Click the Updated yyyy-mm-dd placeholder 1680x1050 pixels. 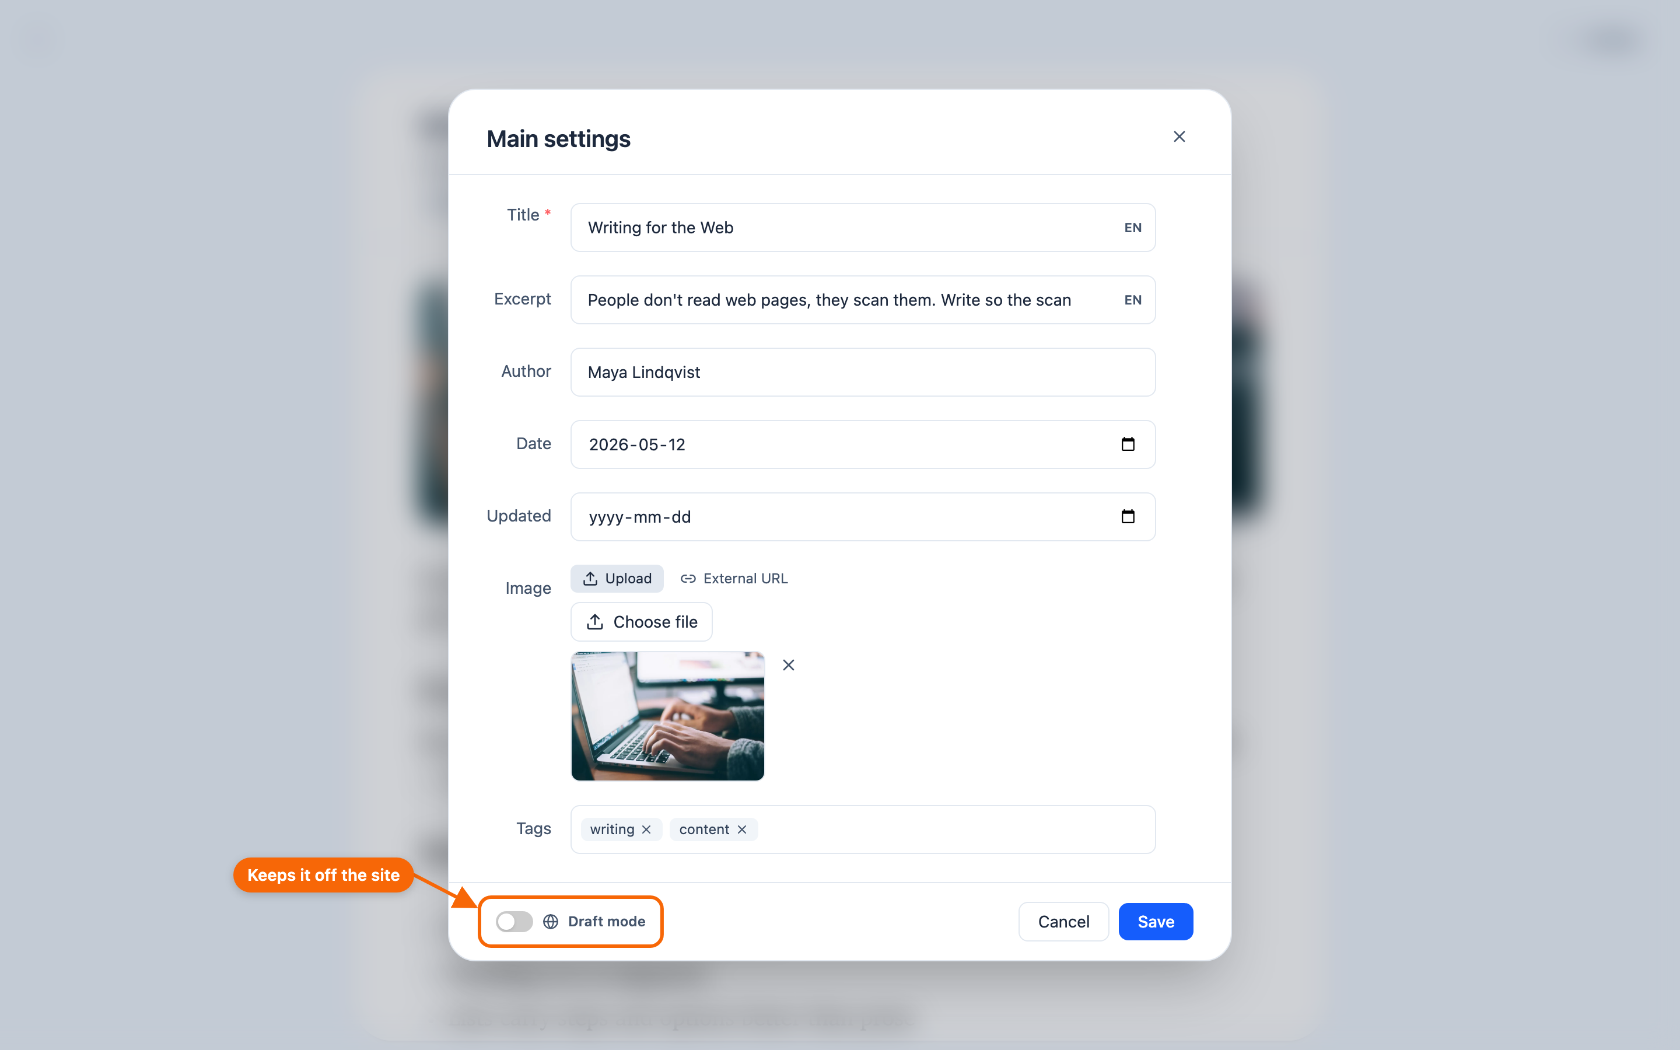(639, 517)
